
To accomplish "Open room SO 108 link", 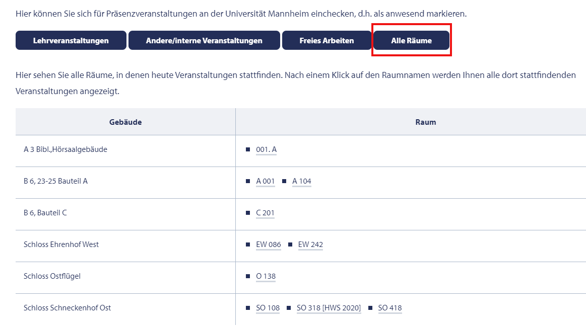I will click(268, 308).
